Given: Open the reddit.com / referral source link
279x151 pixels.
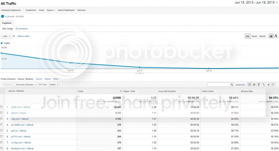Looking at the screenshot, I should [x=20, y=107].
